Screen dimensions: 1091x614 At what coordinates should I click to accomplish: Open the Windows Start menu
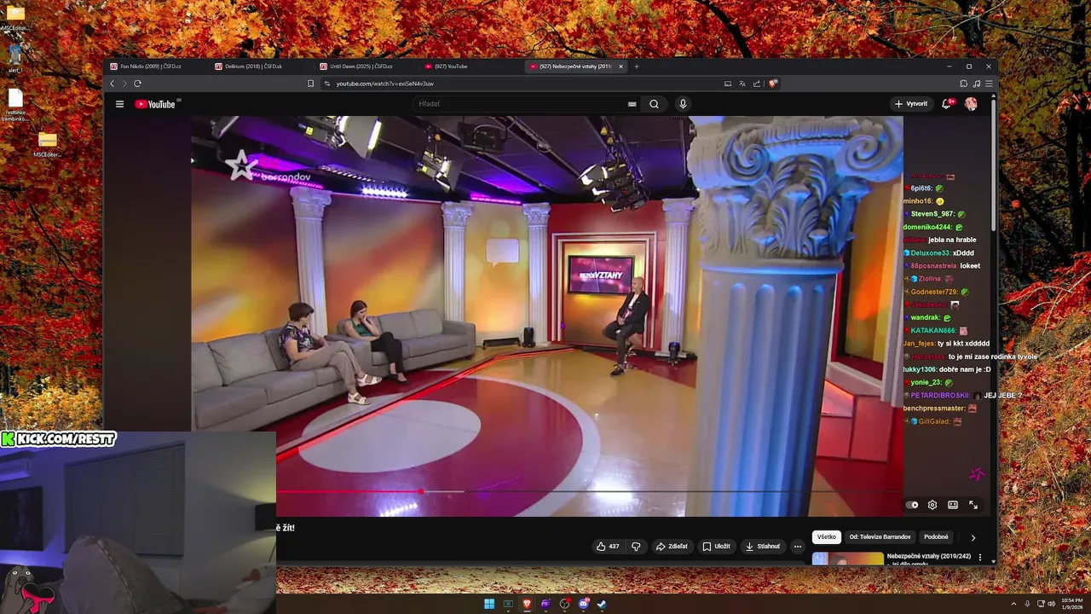489,605
